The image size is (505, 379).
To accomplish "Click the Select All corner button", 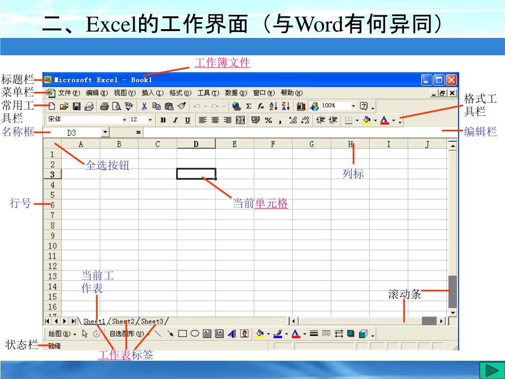I will (x=52, y=144).
